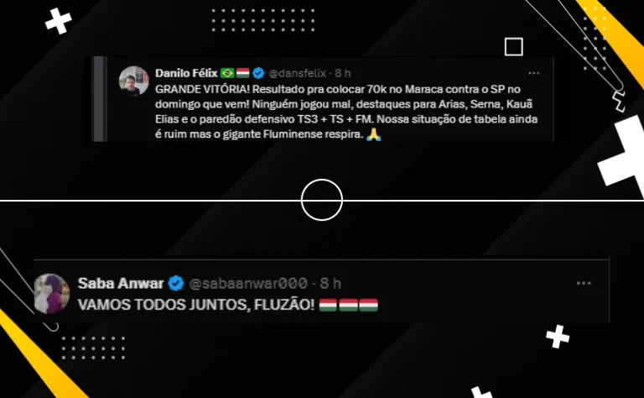Viewport: 644px width, 398px height.
Task: Click the 8 h timestamp on Saba's tweet
Action: pos(330,283)
